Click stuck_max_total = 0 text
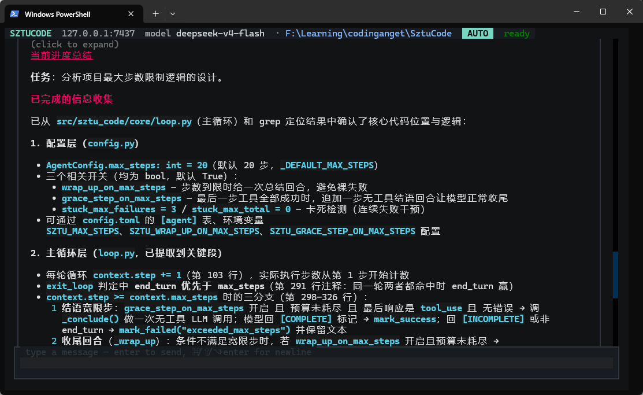This screenshot has width=643, height=395. (x=241, y=209)
